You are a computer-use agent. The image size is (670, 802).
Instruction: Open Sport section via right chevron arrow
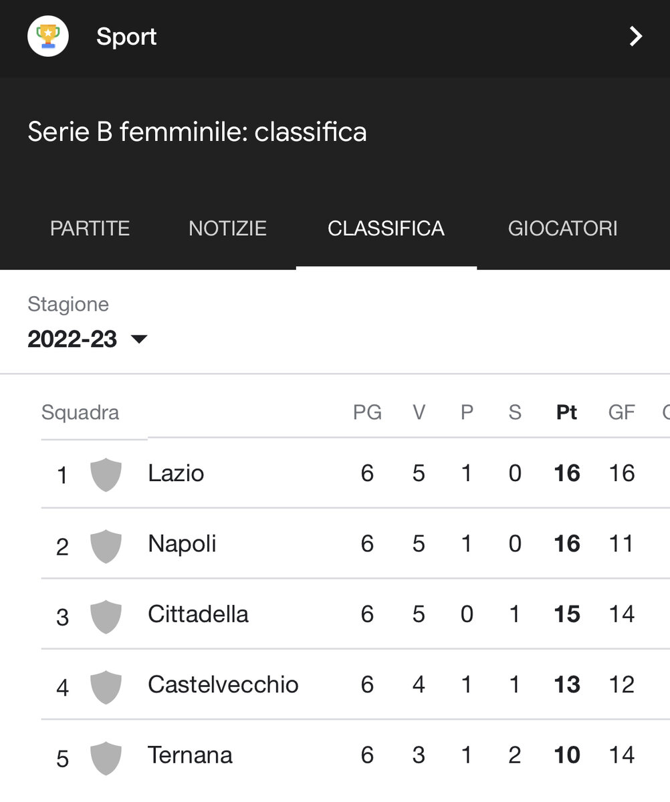(636, 36)
